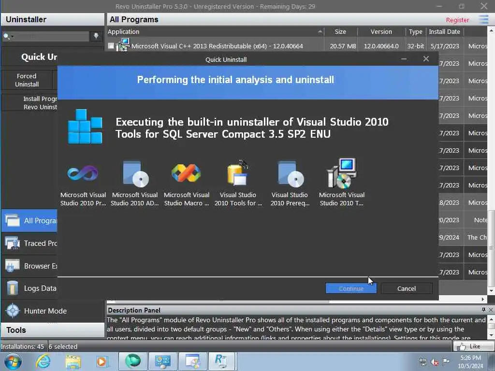
Task: Click the program list scroll-down arrow
Action: [491, 290]
